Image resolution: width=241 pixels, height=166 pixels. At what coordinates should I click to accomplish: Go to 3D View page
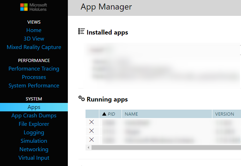coord(34,39)
